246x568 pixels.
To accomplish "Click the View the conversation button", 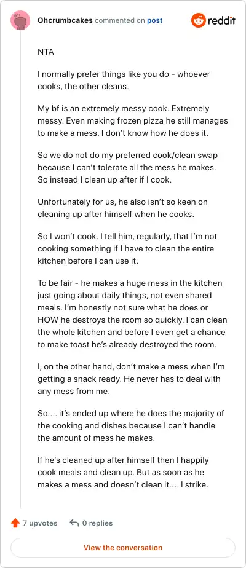I will pos(123,548).
